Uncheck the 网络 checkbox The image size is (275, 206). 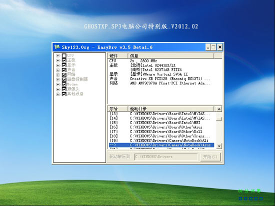tap(64, 75)
